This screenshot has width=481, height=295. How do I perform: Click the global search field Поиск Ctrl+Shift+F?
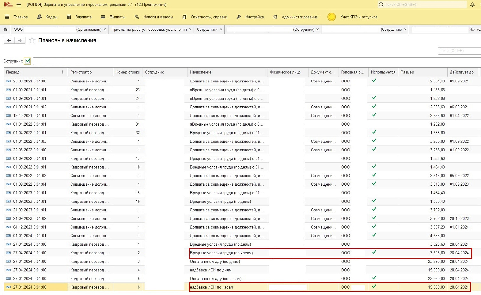[x=422, y=5]
